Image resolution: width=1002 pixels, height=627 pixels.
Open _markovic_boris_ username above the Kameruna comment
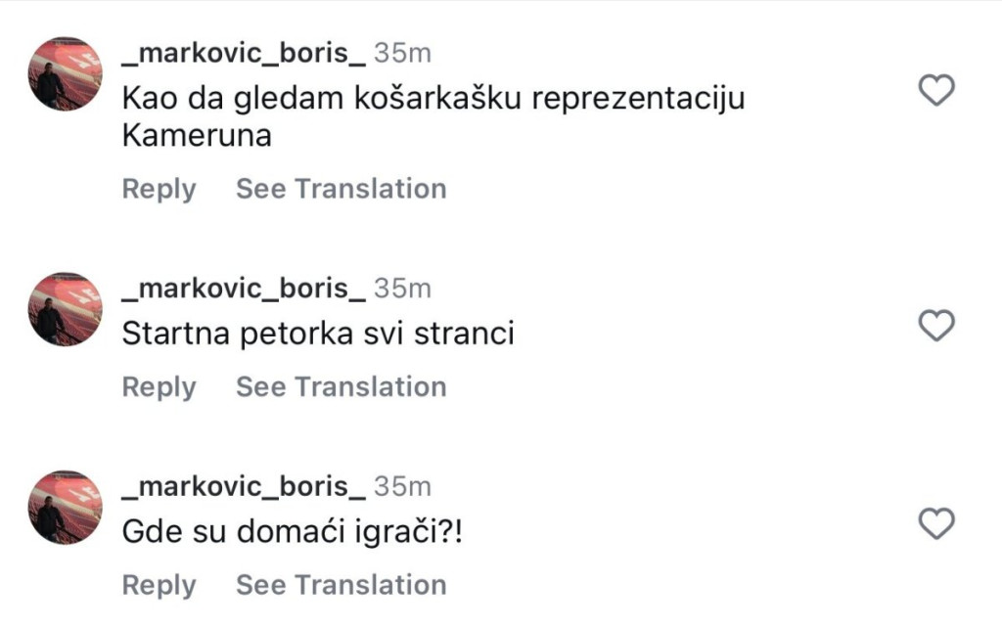[x=243, y=53]
